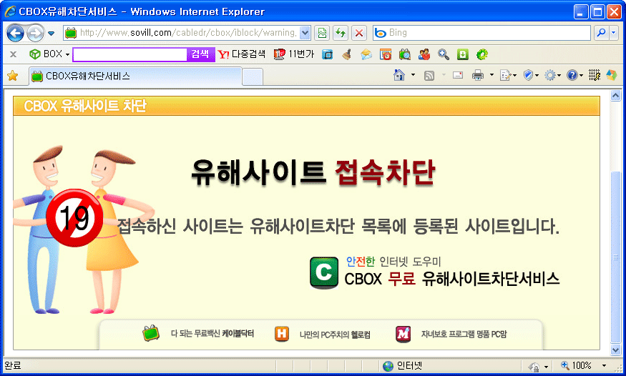Open the recent pages dropdown arrow
The width and height of the screenshot is (626, 376).
[52, 34]
